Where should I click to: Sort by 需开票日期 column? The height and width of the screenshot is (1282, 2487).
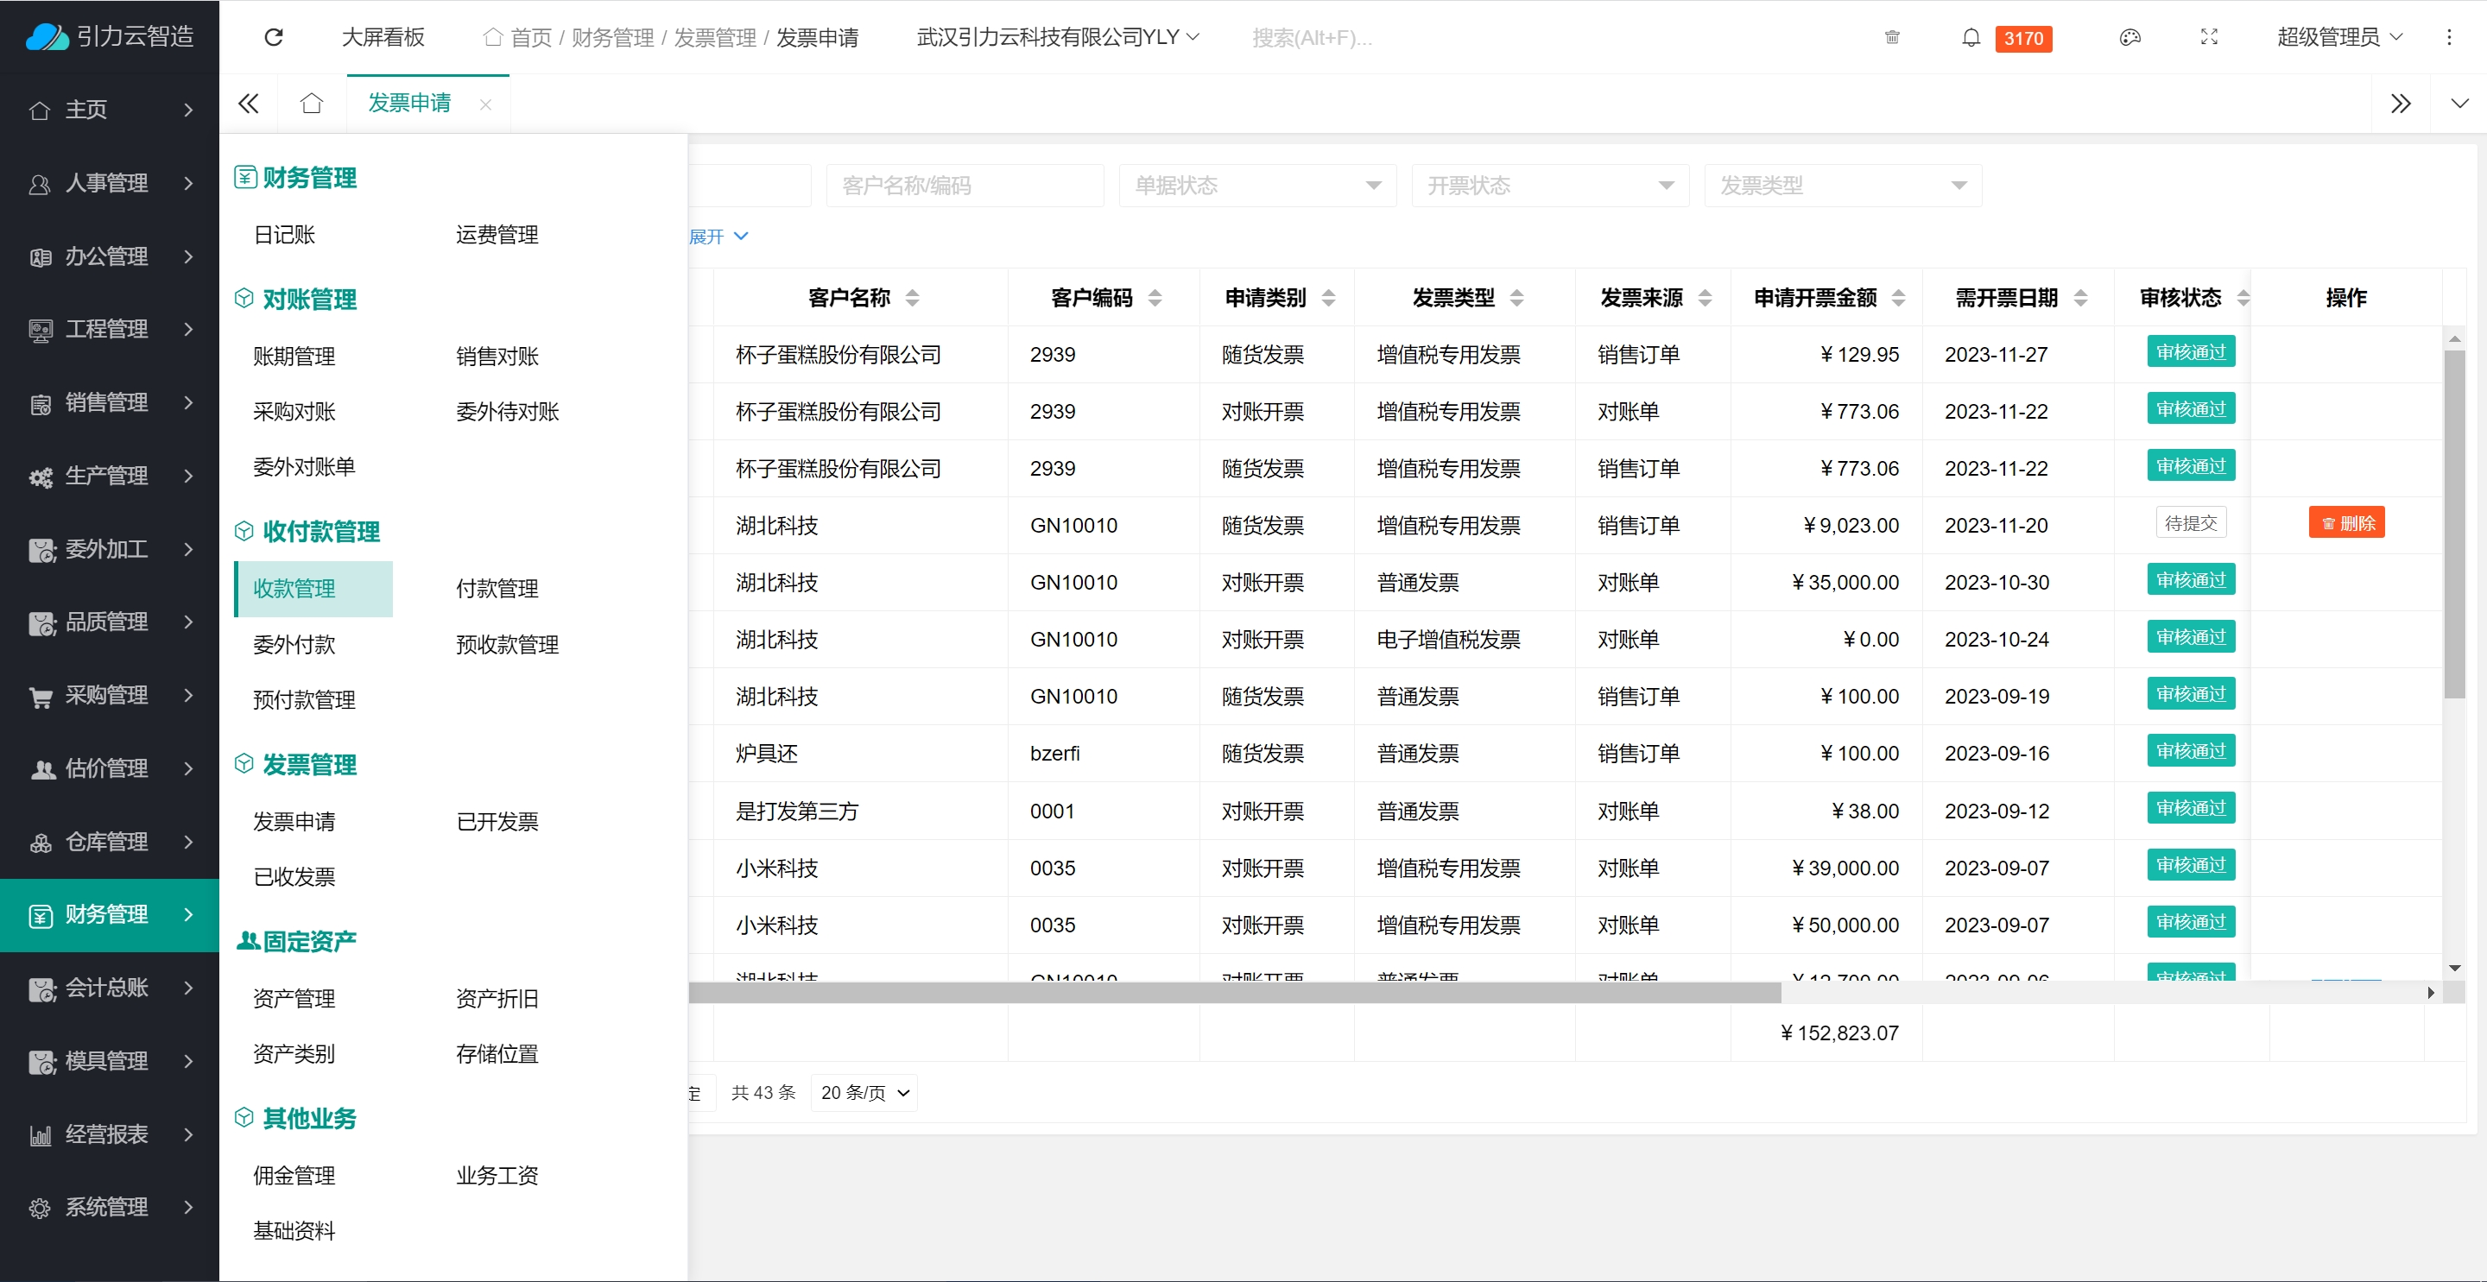[x=2080, y=299]
